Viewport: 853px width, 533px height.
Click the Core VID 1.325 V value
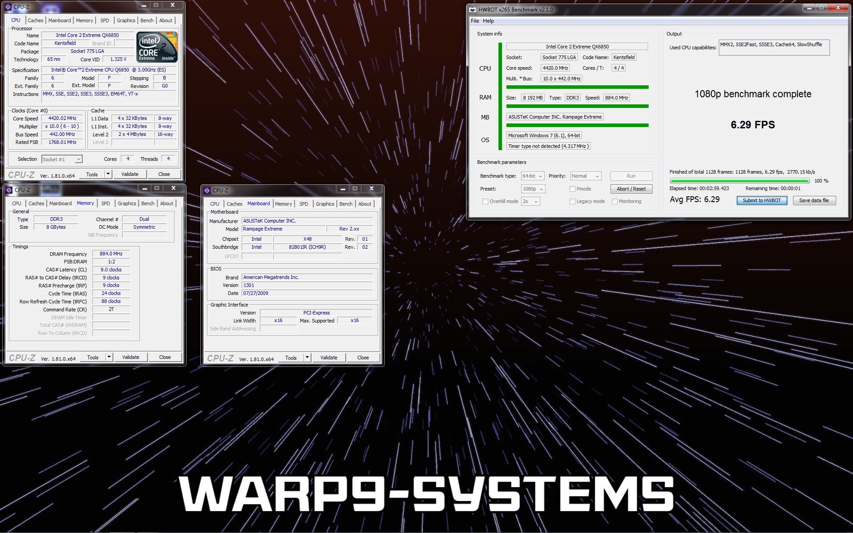pos(118,59)
